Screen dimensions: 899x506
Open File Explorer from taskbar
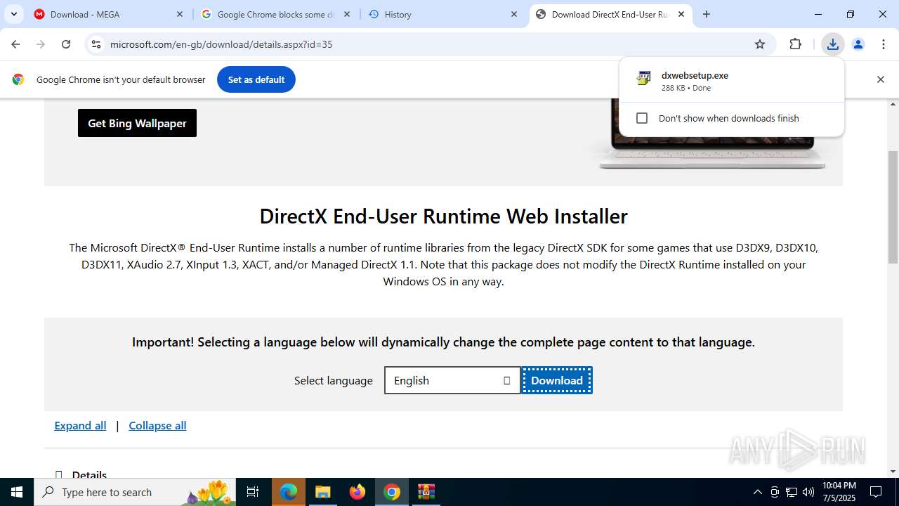tap(322, 492)
